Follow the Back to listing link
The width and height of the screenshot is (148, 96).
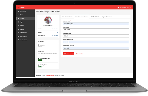pos(79,54)
